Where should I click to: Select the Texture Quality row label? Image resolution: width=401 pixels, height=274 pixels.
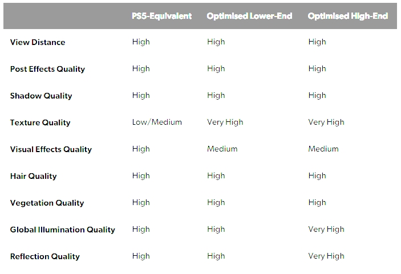[40, 122]
